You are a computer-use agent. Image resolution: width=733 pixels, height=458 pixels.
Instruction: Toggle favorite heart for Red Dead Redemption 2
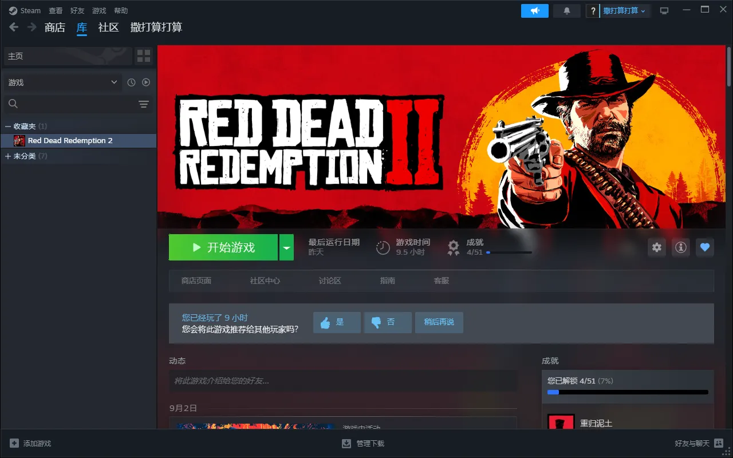pyautogui.click(x=705, y=247)
